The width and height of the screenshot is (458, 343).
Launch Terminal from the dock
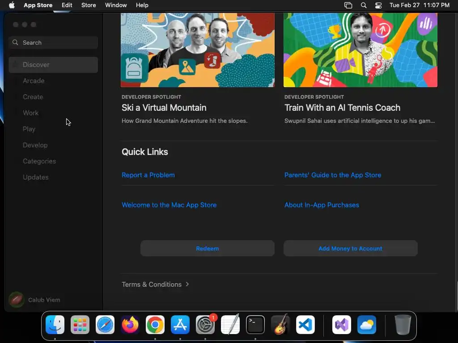pyautogui.click(x=255, y=325)
